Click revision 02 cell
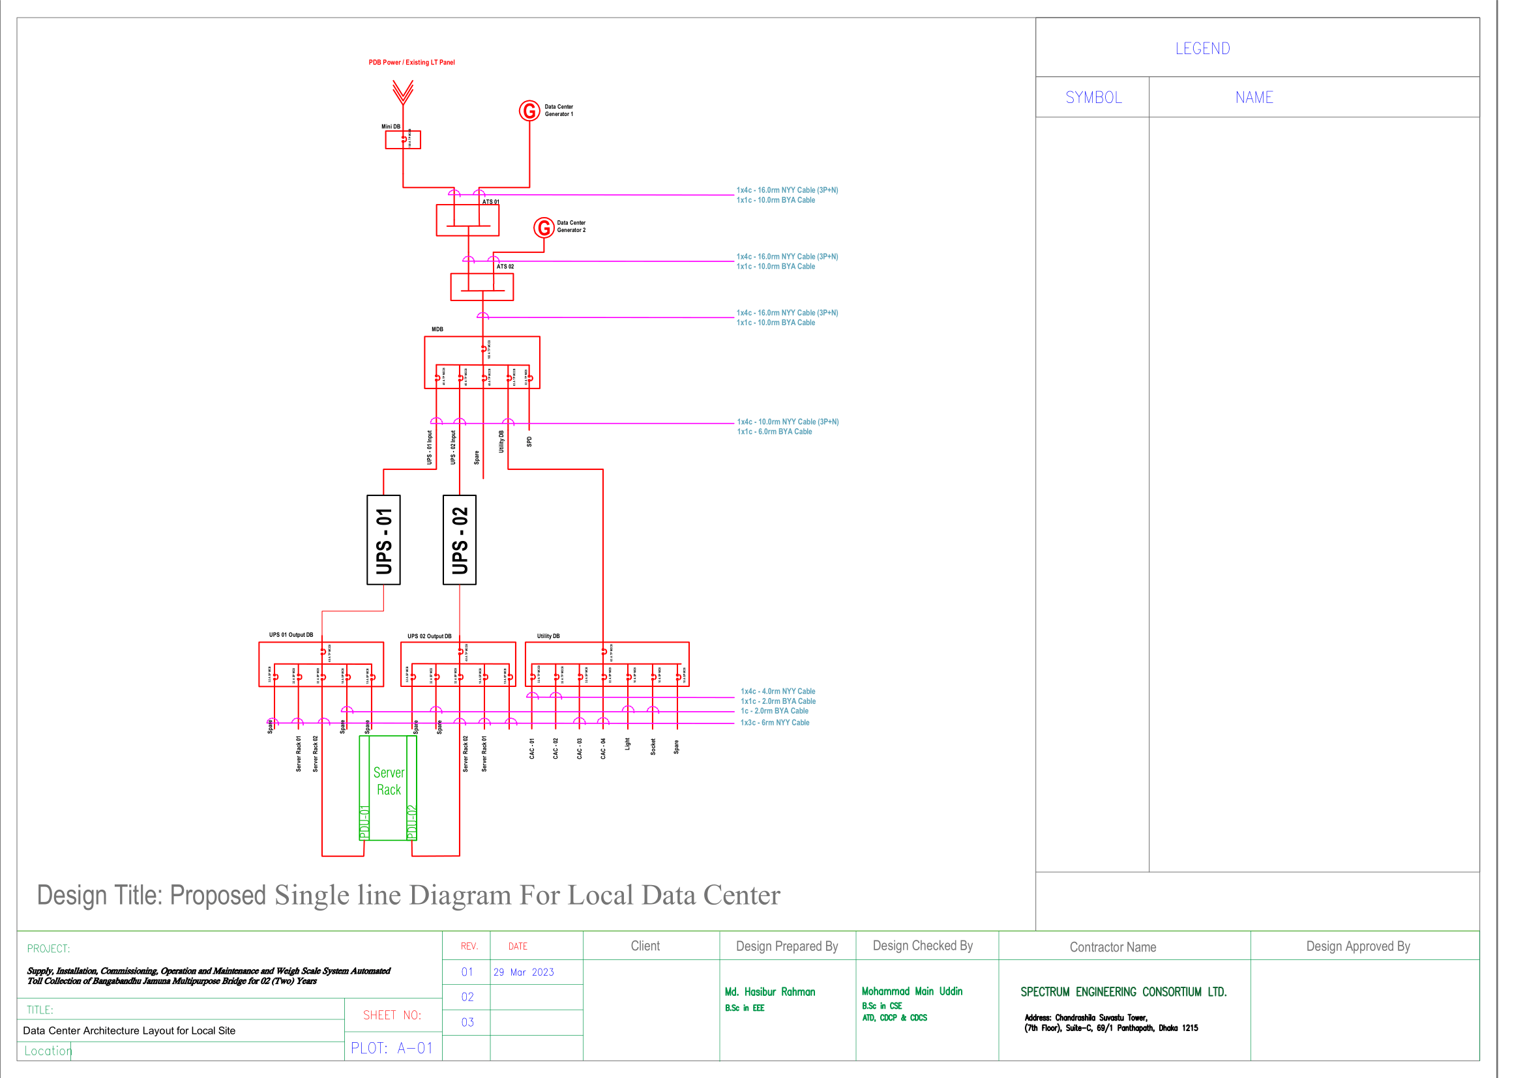Screen dimensions: 1525x1078 [467, 997]
